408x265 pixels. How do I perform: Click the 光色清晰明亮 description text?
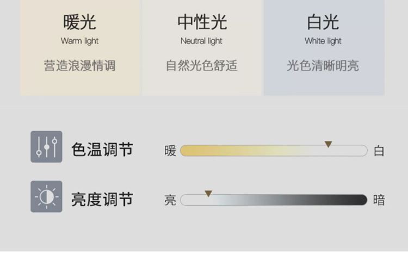click(323, 66)
